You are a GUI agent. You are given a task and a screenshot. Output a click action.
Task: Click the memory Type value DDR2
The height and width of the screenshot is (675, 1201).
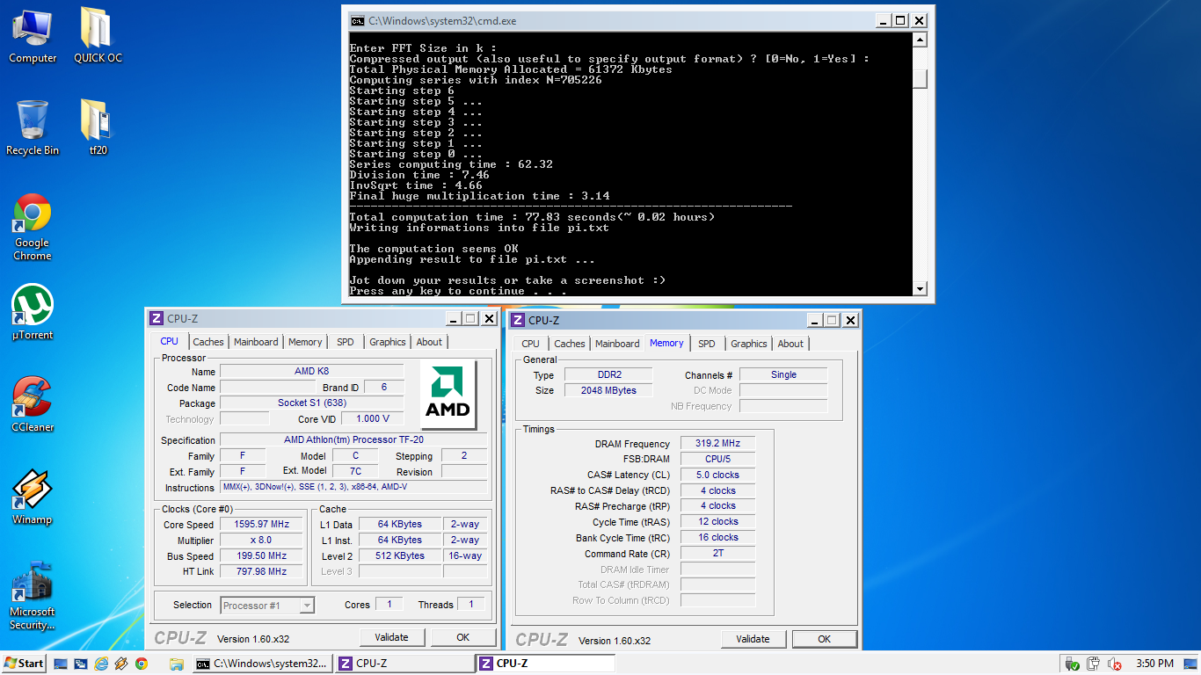tap(608, 375)
